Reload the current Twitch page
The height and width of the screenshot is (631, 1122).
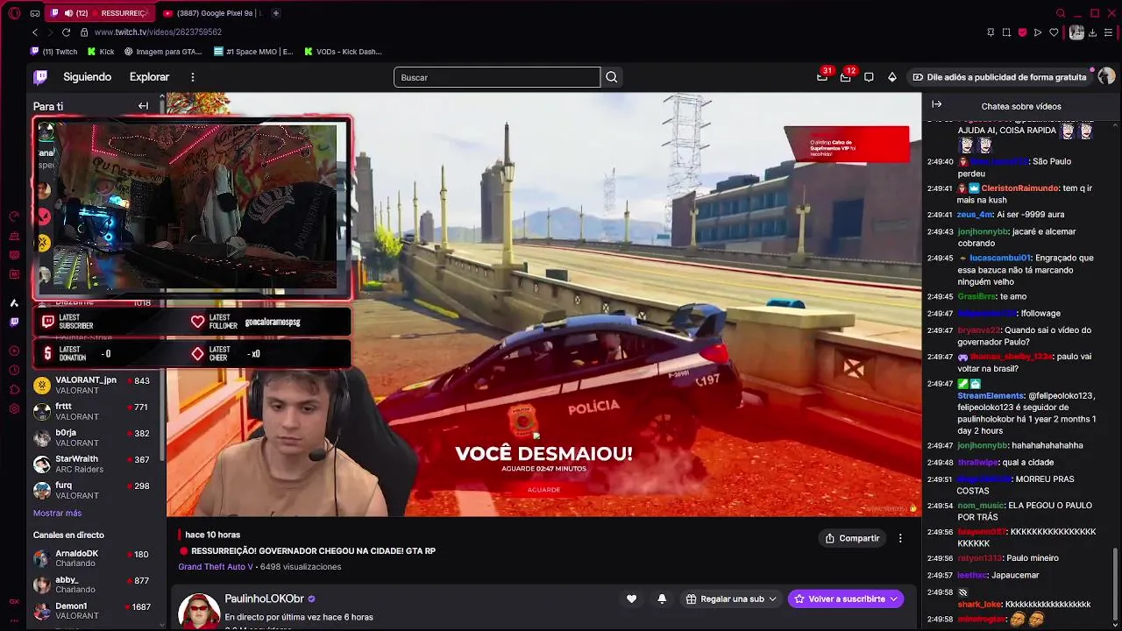(66, 32)
